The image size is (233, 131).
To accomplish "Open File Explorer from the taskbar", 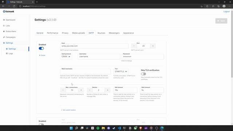I will 103,128.
